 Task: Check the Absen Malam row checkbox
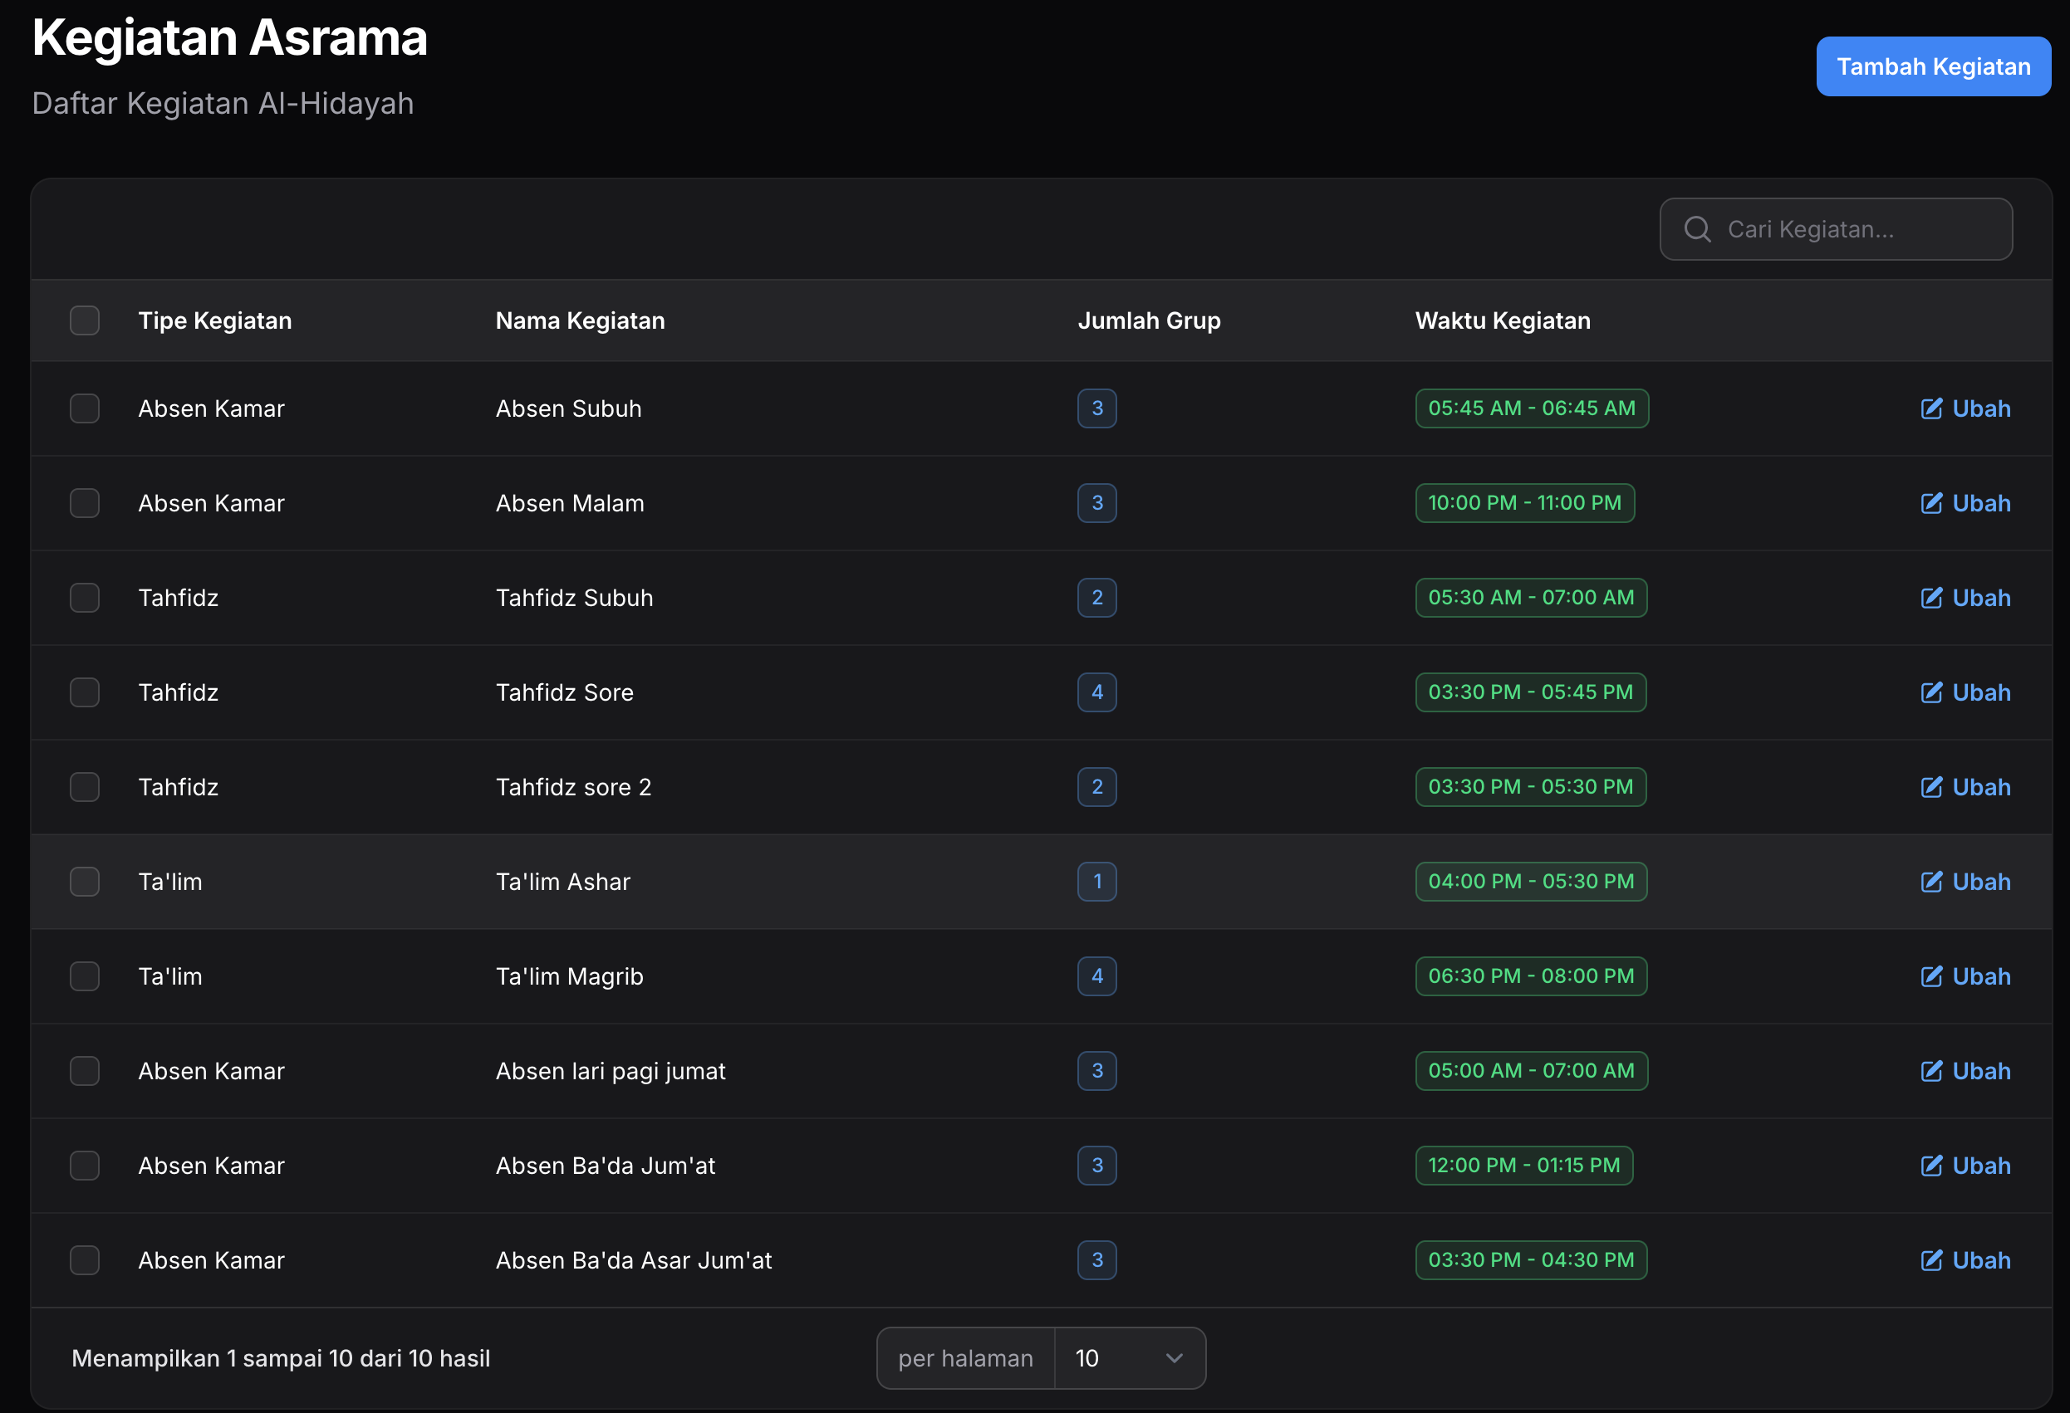pos(85,503)
